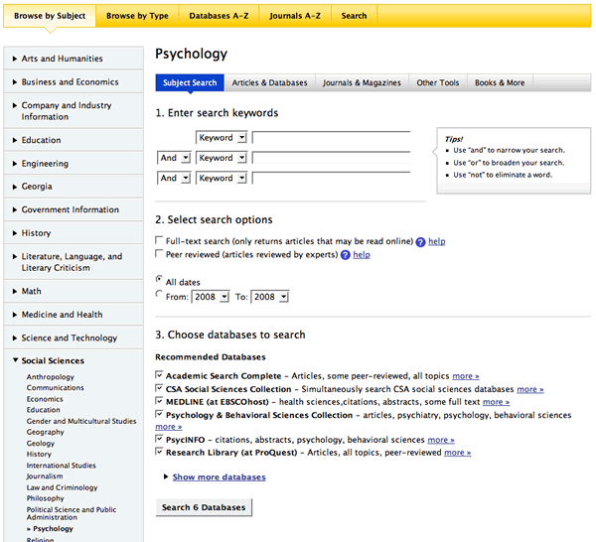Uncheck CSA Social Sciences Collection
The width and height of the screenshot is (596, 542).
point(159,388)
